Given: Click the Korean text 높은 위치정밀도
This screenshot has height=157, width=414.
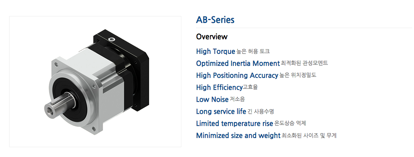Looking at the screenshot, I should (x=297, y=75).
